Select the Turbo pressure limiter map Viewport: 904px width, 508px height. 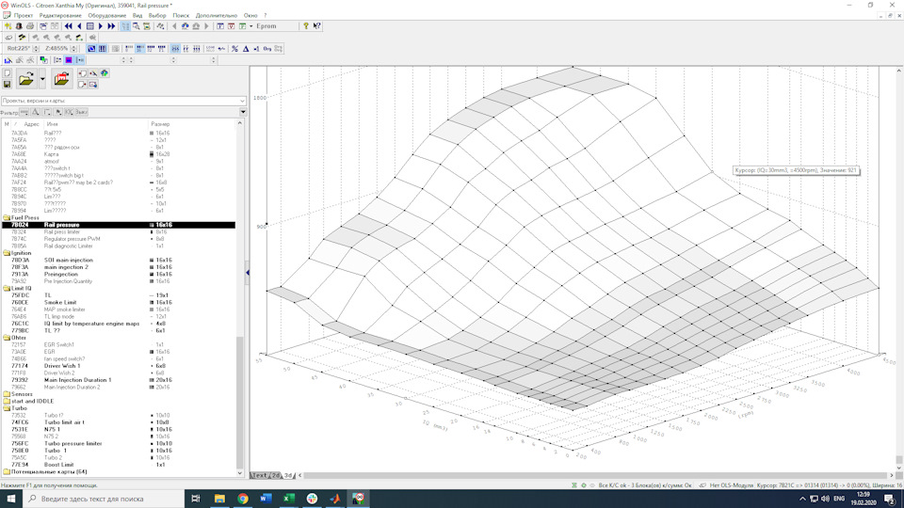point(119,443)
